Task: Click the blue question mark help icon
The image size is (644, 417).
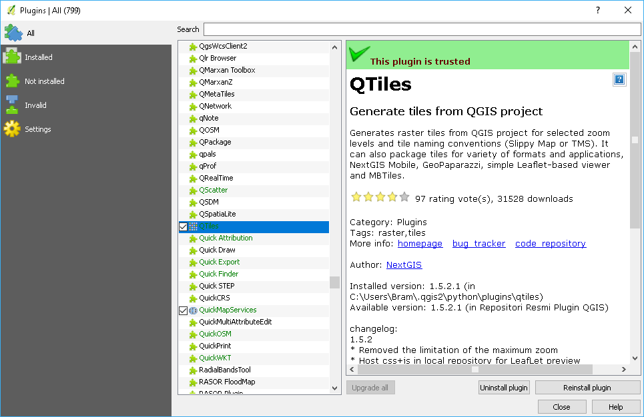Action: 619,79
